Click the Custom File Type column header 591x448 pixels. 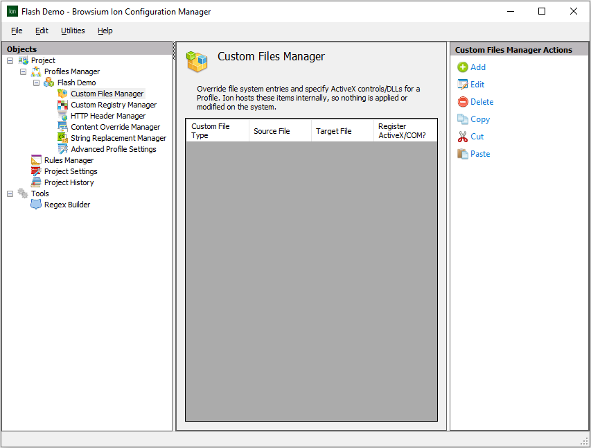tap(218, 130)
